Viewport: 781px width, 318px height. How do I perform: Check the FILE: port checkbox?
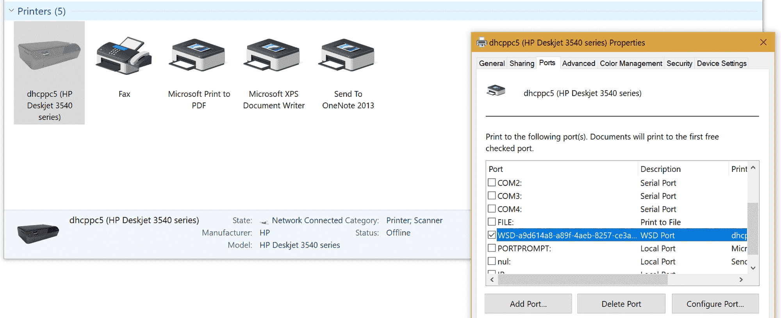tap(492, 222)
